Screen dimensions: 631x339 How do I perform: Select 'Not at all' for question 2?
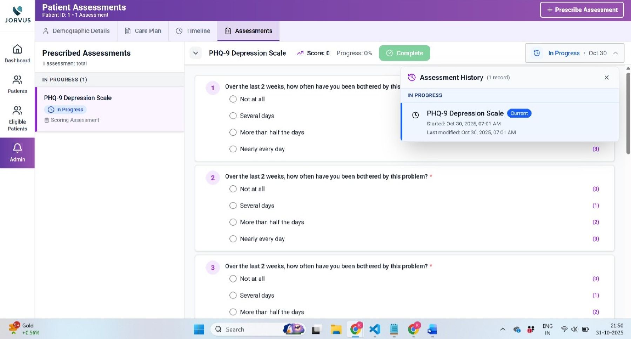click(233, 189)
